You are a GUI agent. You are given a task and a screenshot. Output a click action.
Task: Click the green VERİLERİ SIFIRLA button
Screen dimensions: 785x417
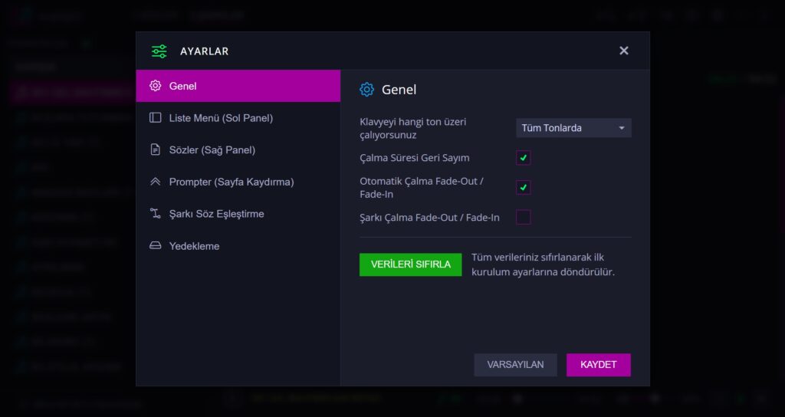[x=411, y=264]
